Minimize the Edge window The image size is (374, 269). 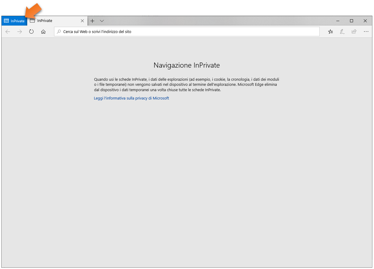pyautogui.click(x=338, y=21)
